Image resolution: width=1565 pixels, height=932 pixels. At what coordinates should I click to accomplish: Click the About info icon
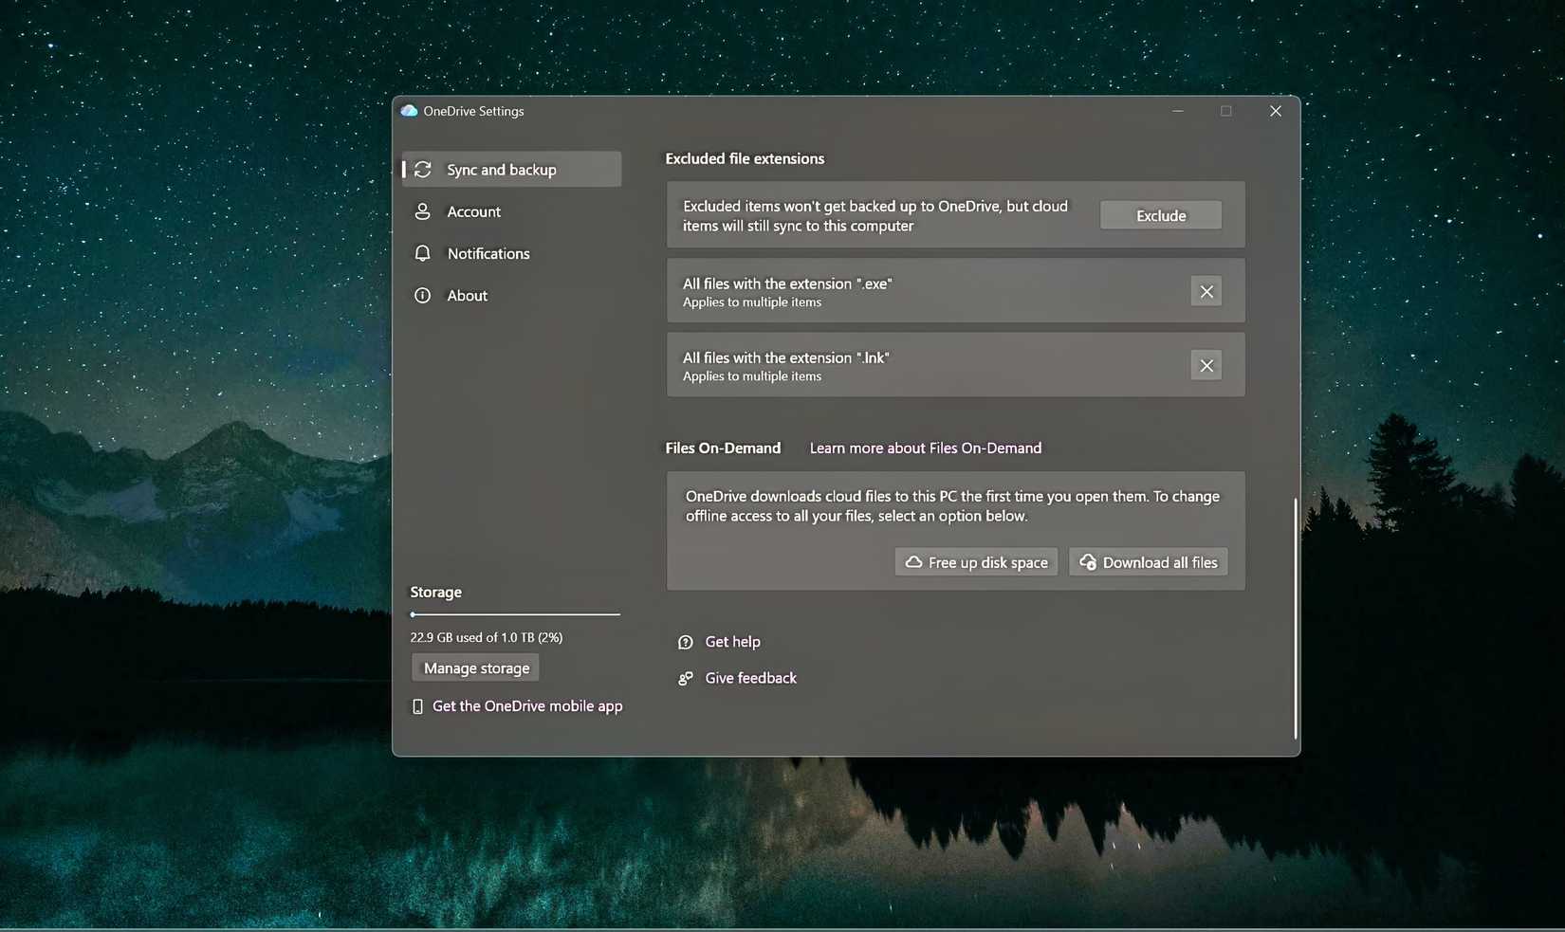[x=423, y=295]
